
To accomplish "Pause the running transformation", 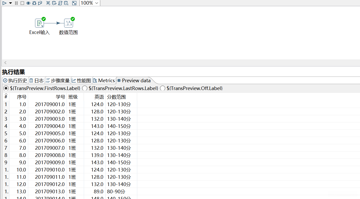I will click(16, 3).
